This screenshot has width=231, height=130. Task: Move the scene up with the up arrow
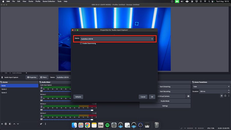tap(14, 124)
